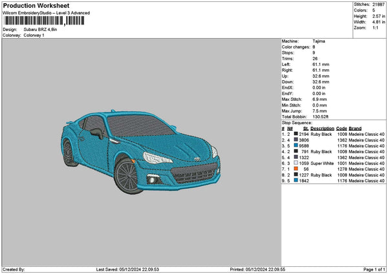
Task: Choose the gray-purple swatch at stop 2
Action: tap(296, 140)
